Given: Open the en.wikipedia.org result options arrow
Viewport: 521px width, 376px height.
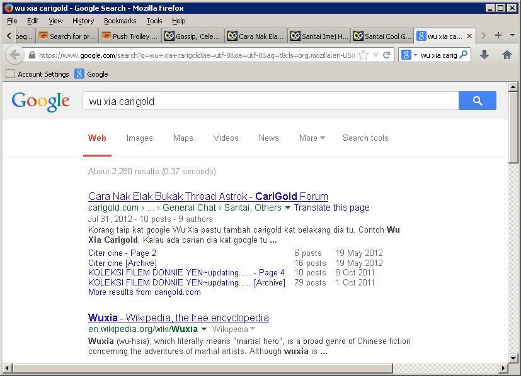Looking at the screenshot, I should tap(204, 329).
